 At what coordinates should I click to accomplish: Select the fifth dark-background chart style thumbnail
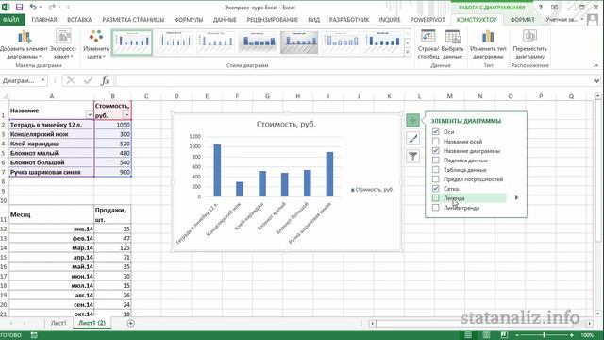299,42
